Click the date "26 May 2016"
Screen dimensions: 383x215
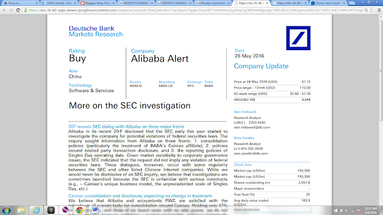point(250,56)
